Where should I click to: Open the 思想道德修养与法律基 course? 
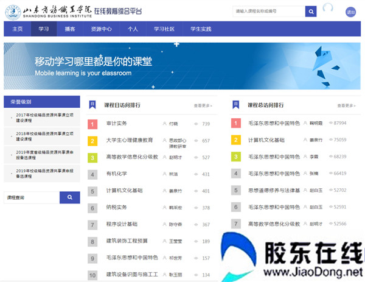coord(274,190)
